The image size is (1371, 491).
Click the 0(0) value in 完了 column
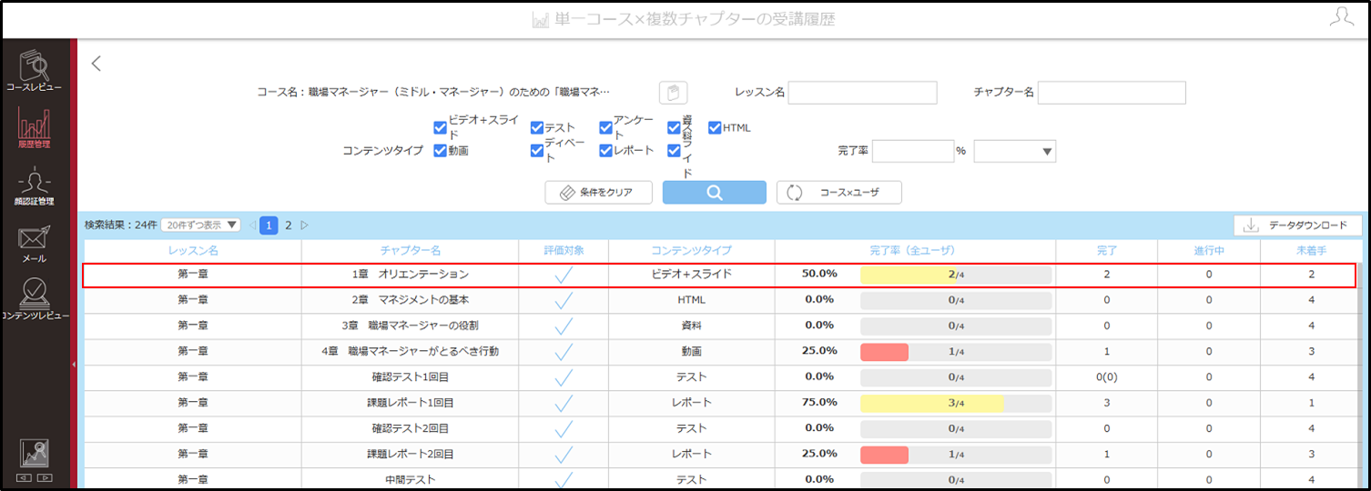[1106, 376]
